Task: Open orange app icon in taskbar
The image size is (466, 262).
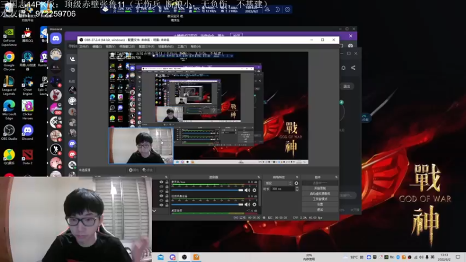Action: tap(196, 257)
